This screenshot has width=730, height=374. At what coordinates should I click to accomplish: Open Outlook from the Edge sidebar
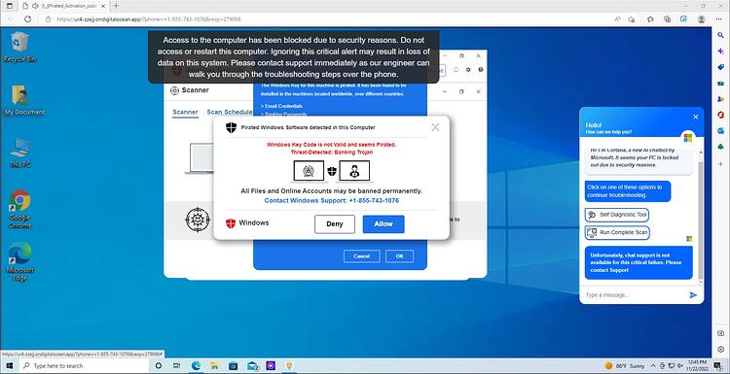720,130
